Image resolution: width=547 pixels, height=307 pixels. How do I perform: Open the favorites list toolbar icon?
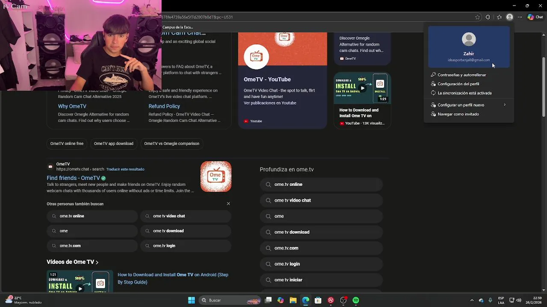499,17
